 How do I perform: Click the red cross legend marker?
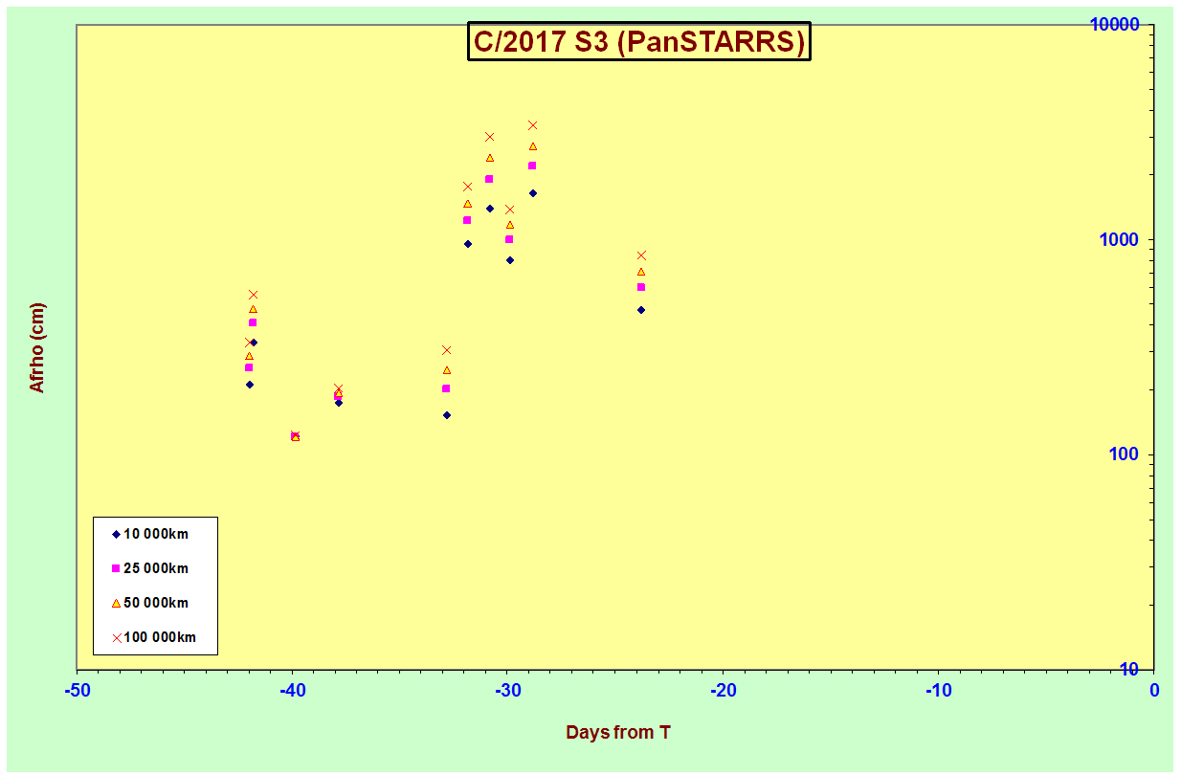tap(117, 637)
